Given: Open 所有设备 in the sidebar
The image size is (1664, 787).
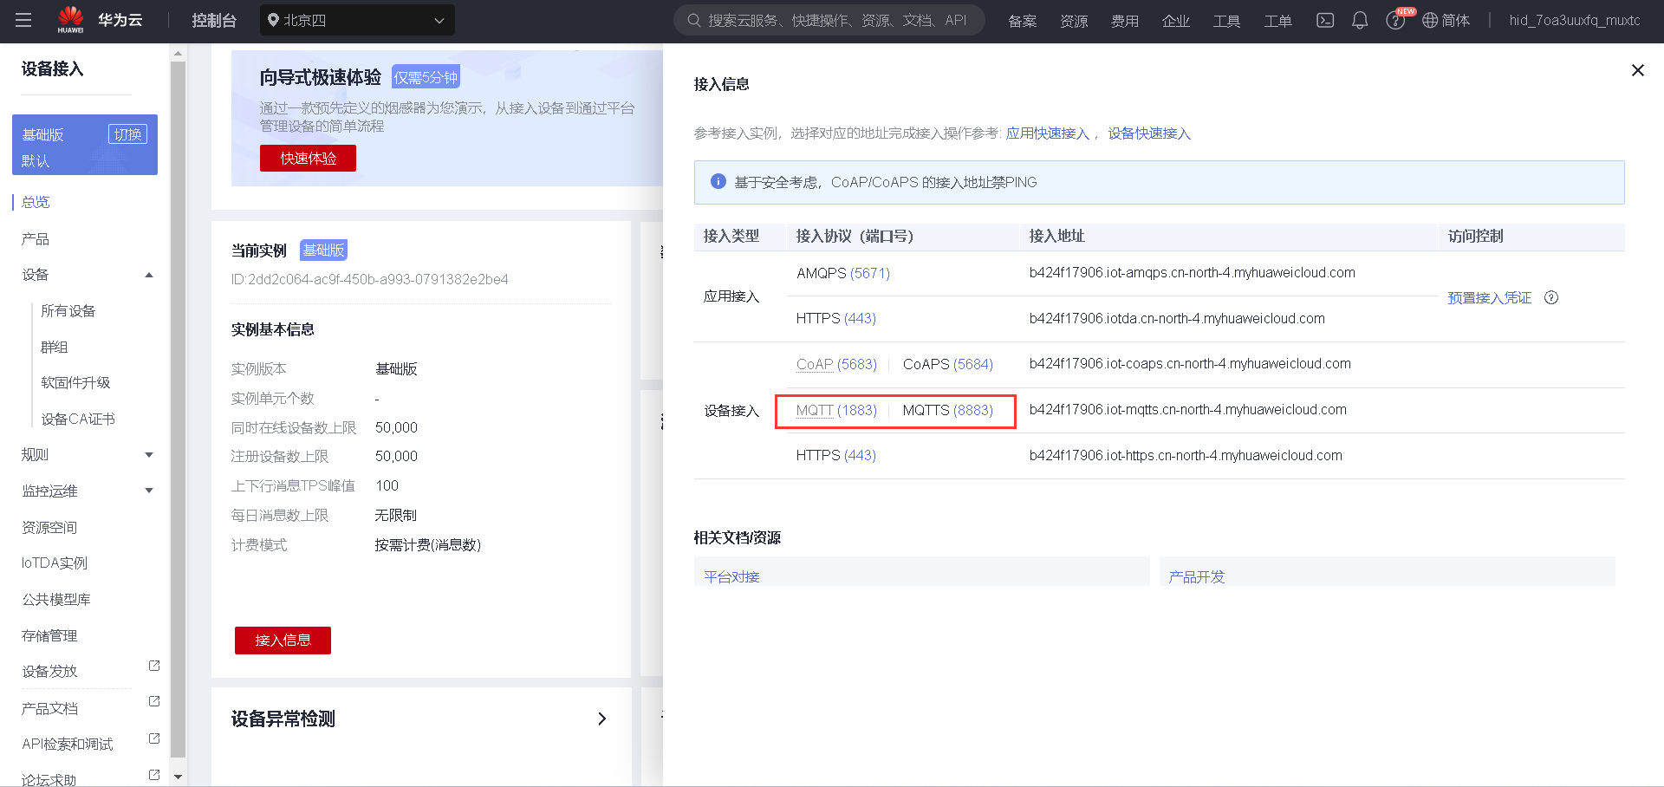Looking at the screenshot, I should 68,311.
